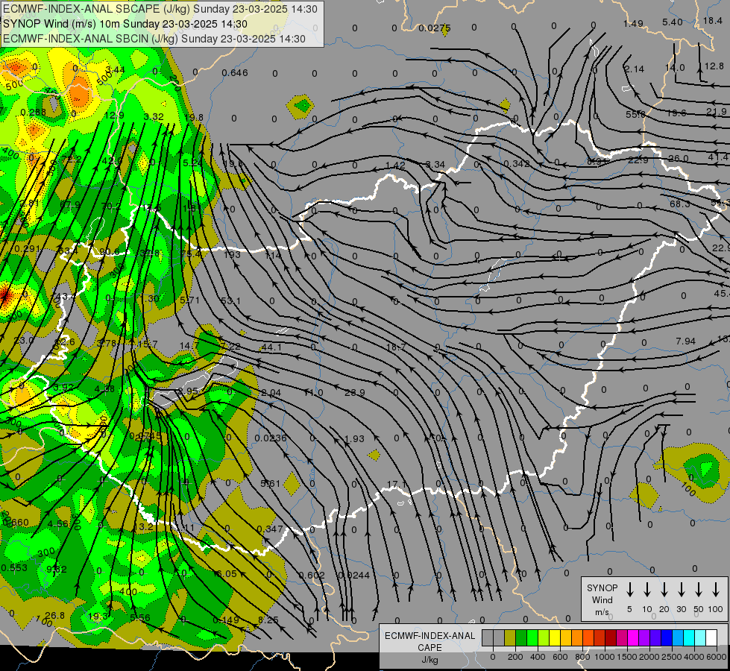Click the map value '0.0244'

[354, 575]
